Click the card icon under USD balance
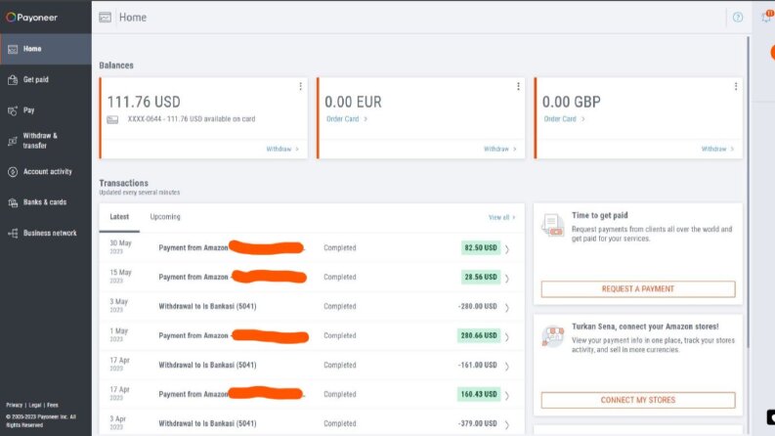 tap(112, 119)
